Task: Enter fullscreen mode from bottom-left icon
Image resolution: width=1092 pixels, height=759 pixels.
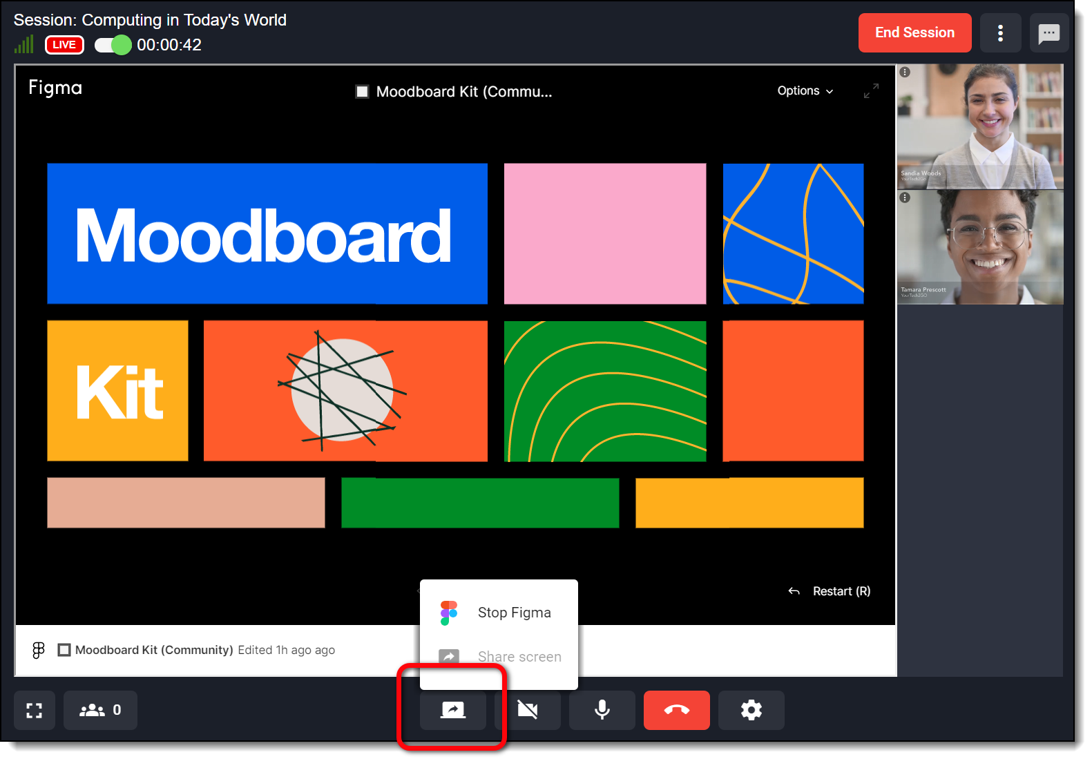Action: point(35,710)
